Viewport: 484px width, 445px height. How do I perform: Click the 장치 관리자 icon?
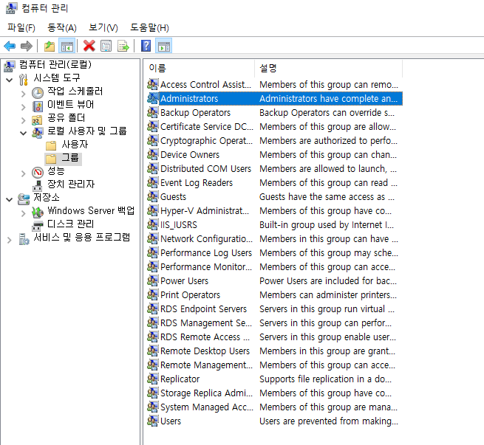(38, 186)
